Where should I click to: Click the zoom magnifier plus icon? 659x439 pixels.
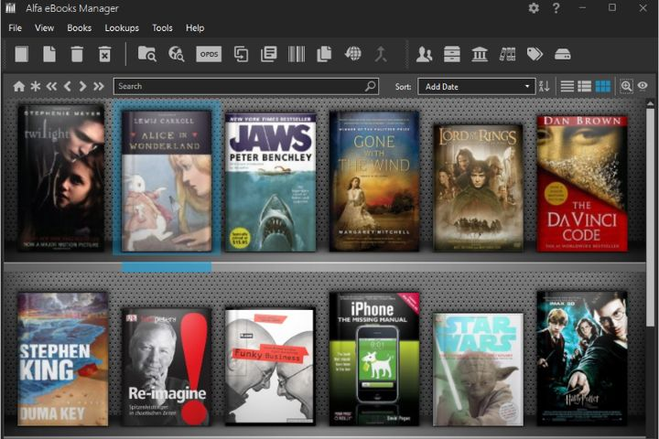tap(626, 87)
